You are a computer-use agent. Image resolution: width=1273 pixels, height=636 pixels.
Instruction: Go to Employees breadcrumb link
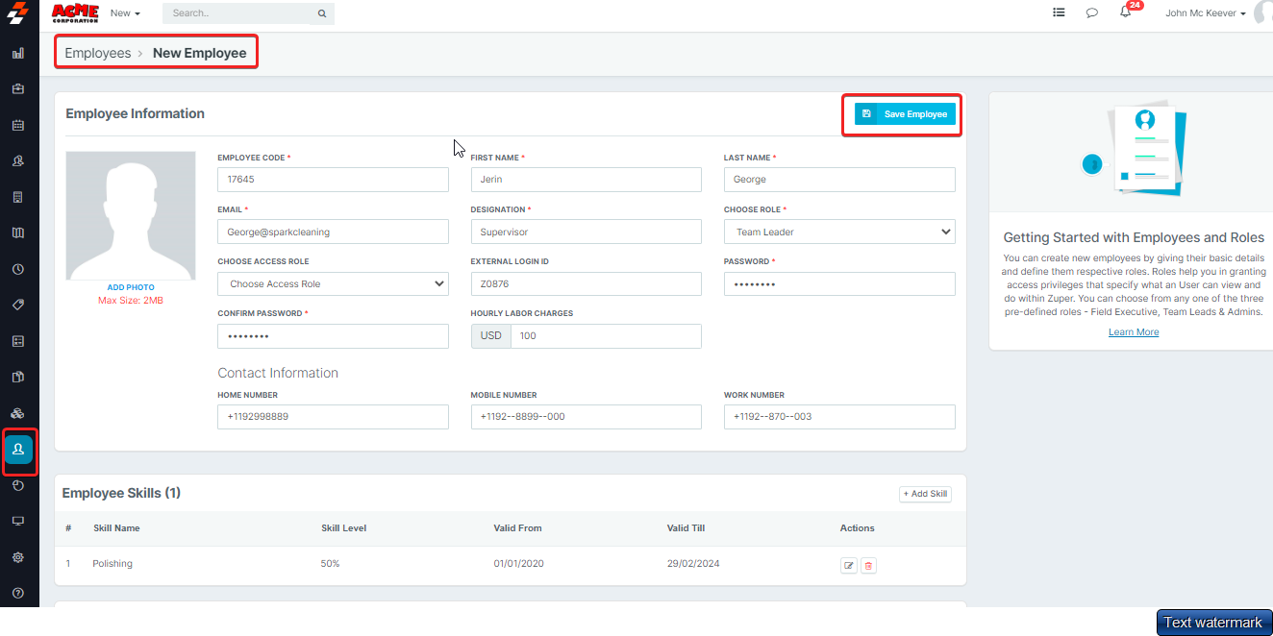point(97,53)
